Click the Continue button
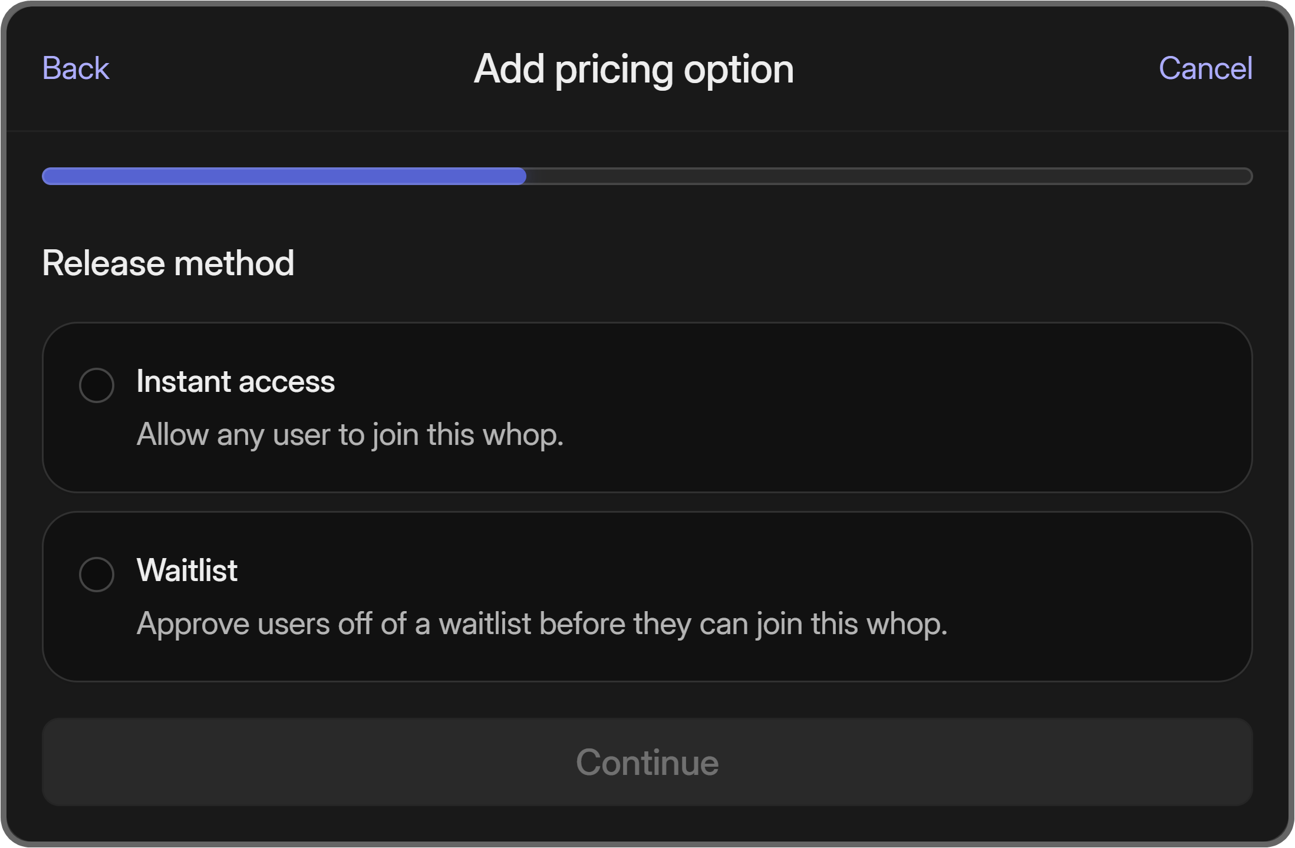 pos(647,762)
